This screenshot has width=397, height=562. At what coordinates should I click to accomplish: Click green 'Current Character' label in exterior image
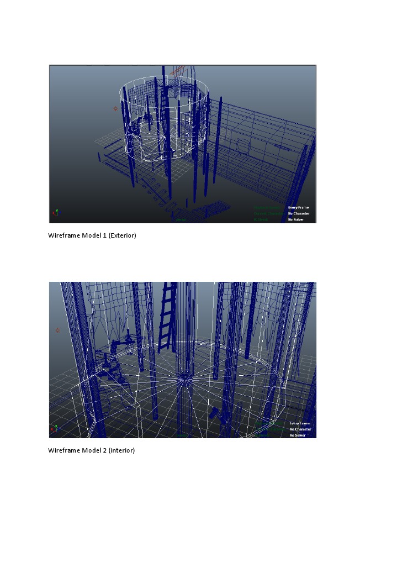pyautogui.click(x=269, y=214)
